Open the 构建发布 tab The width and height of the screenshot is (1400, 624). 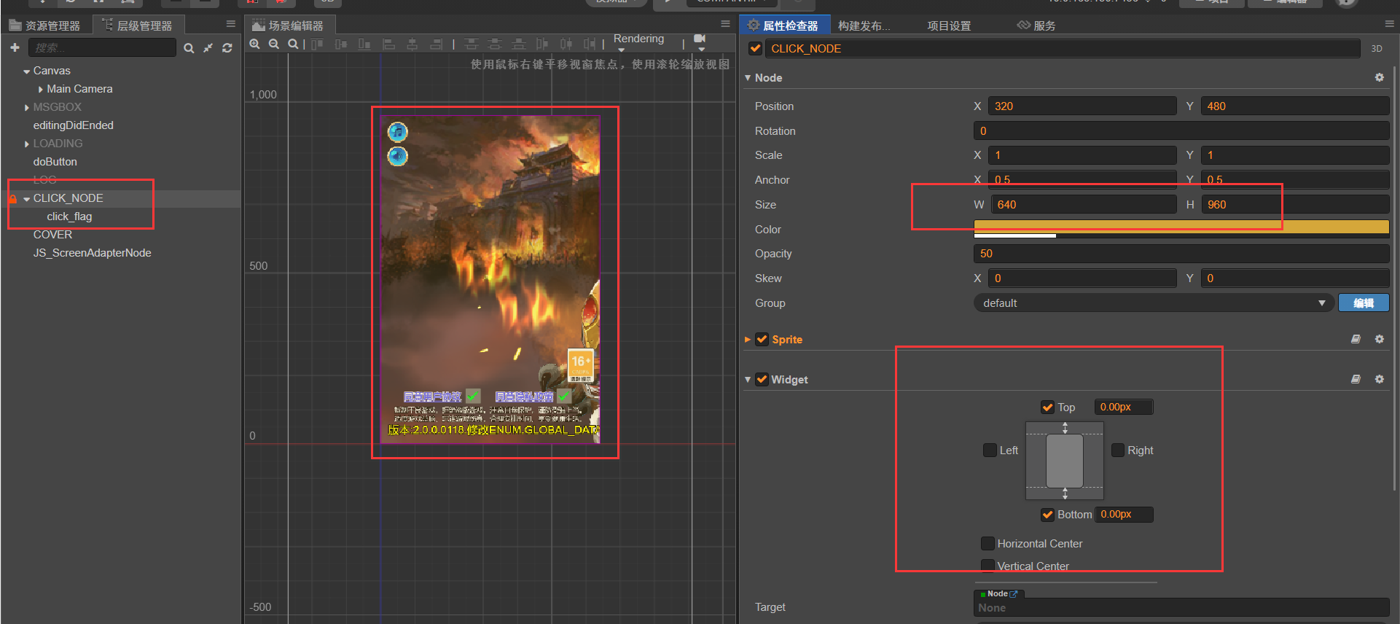click(x=864, y=26)
